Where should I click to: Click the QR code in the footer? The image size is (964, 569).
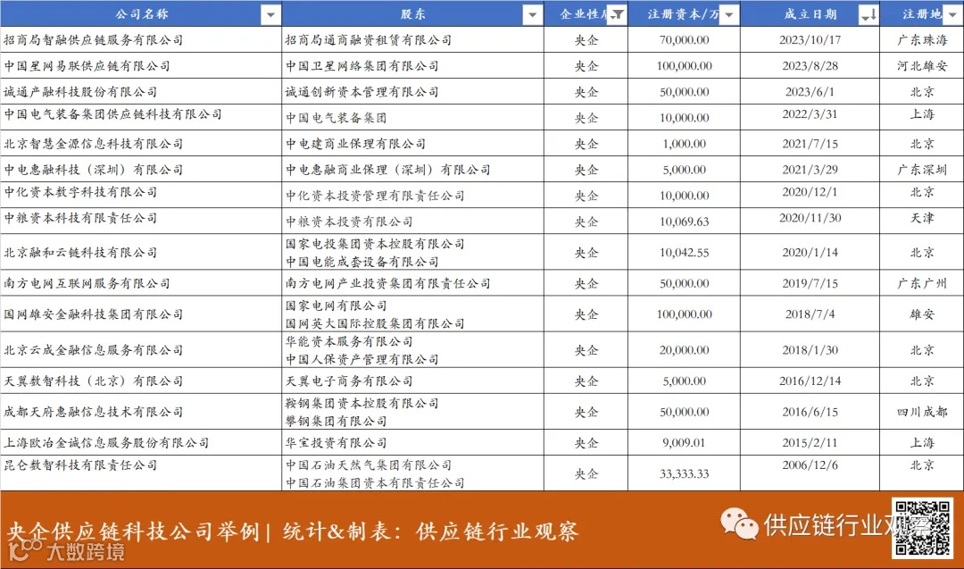point(922,527)
